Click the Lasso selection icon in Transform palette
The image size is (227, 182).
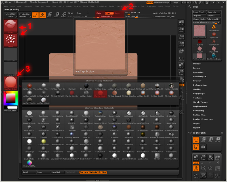196,175
